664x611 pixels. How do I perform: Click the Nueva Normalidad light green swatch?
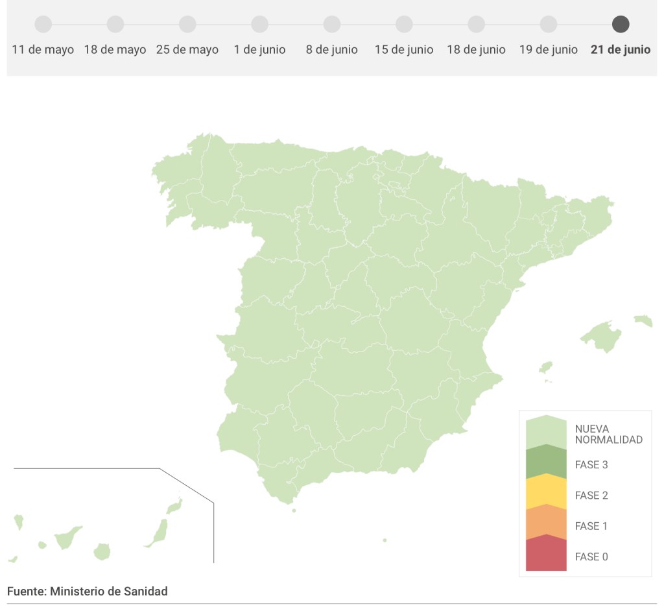click(x=546, y=431)
